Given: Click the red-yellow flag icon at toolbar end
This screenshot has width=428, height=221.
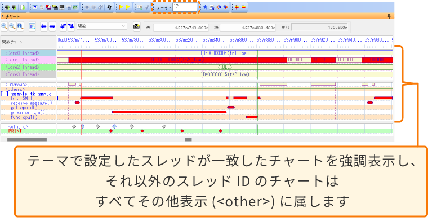Looking at the screenshot, I should pos(244,7).
